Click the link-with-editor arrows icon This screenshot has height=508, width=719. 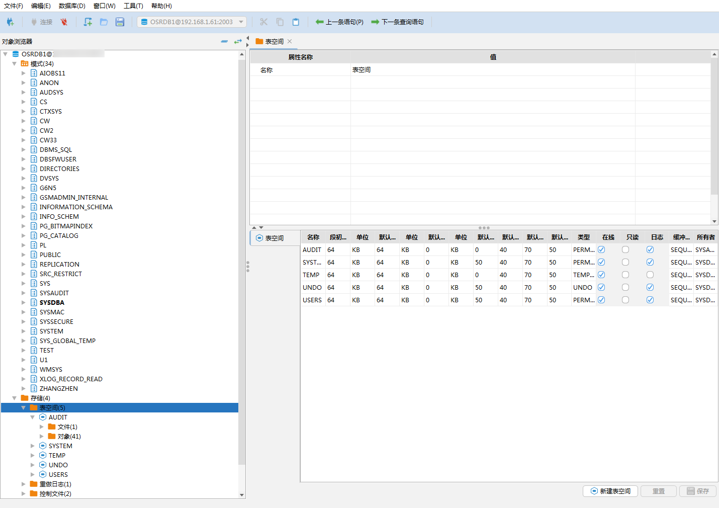click(238, 41)
